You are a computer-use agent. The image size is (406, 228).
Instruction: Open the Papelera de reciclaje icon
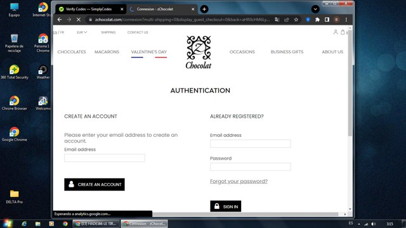pos(14,43)
